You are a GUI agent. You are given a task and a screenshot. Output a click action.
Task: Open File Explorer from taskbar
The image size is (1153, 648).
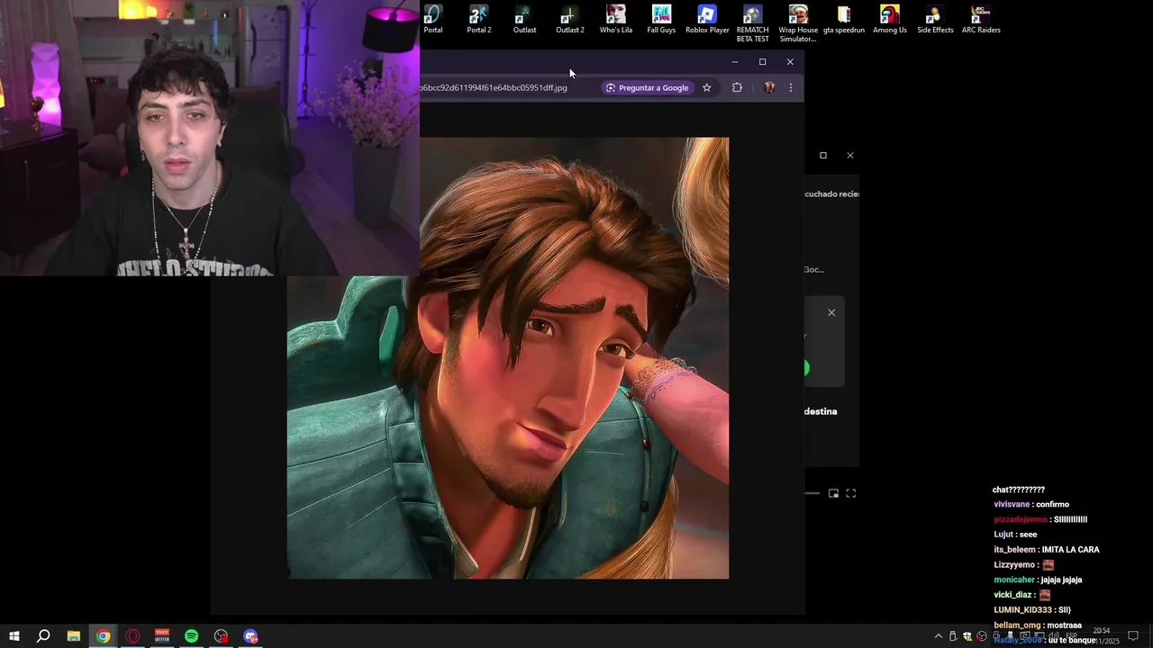[74, 636]
